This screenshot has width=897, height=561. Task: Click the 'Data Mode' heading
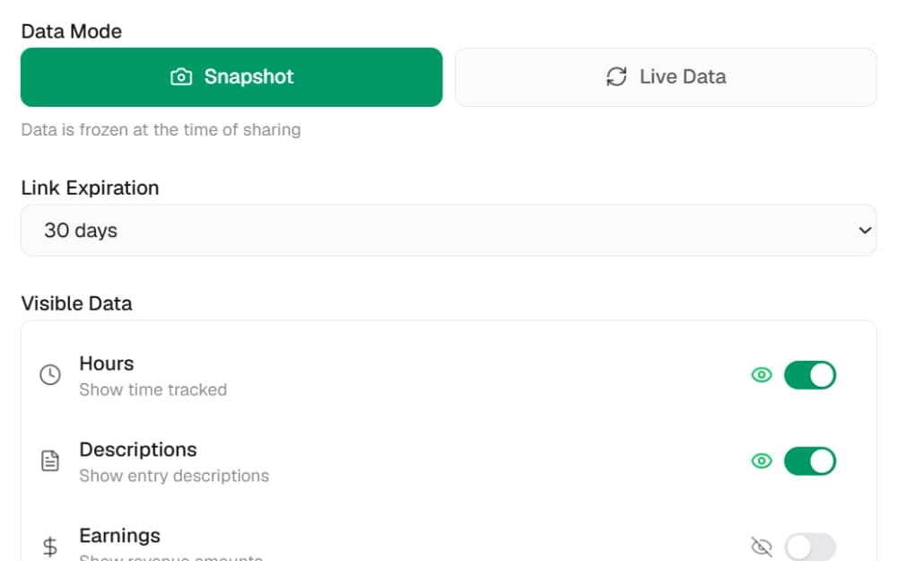72,31
